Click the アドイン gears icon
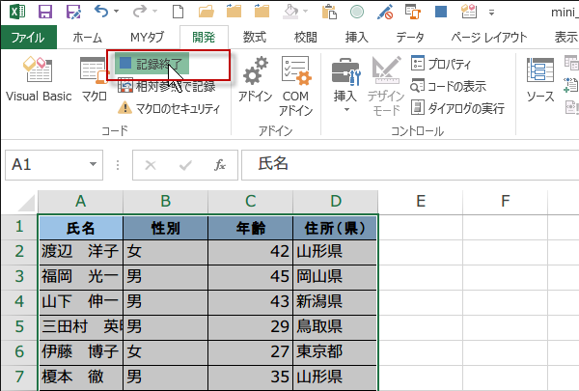This screenshot has height=391, width=579. pos(255,79)
